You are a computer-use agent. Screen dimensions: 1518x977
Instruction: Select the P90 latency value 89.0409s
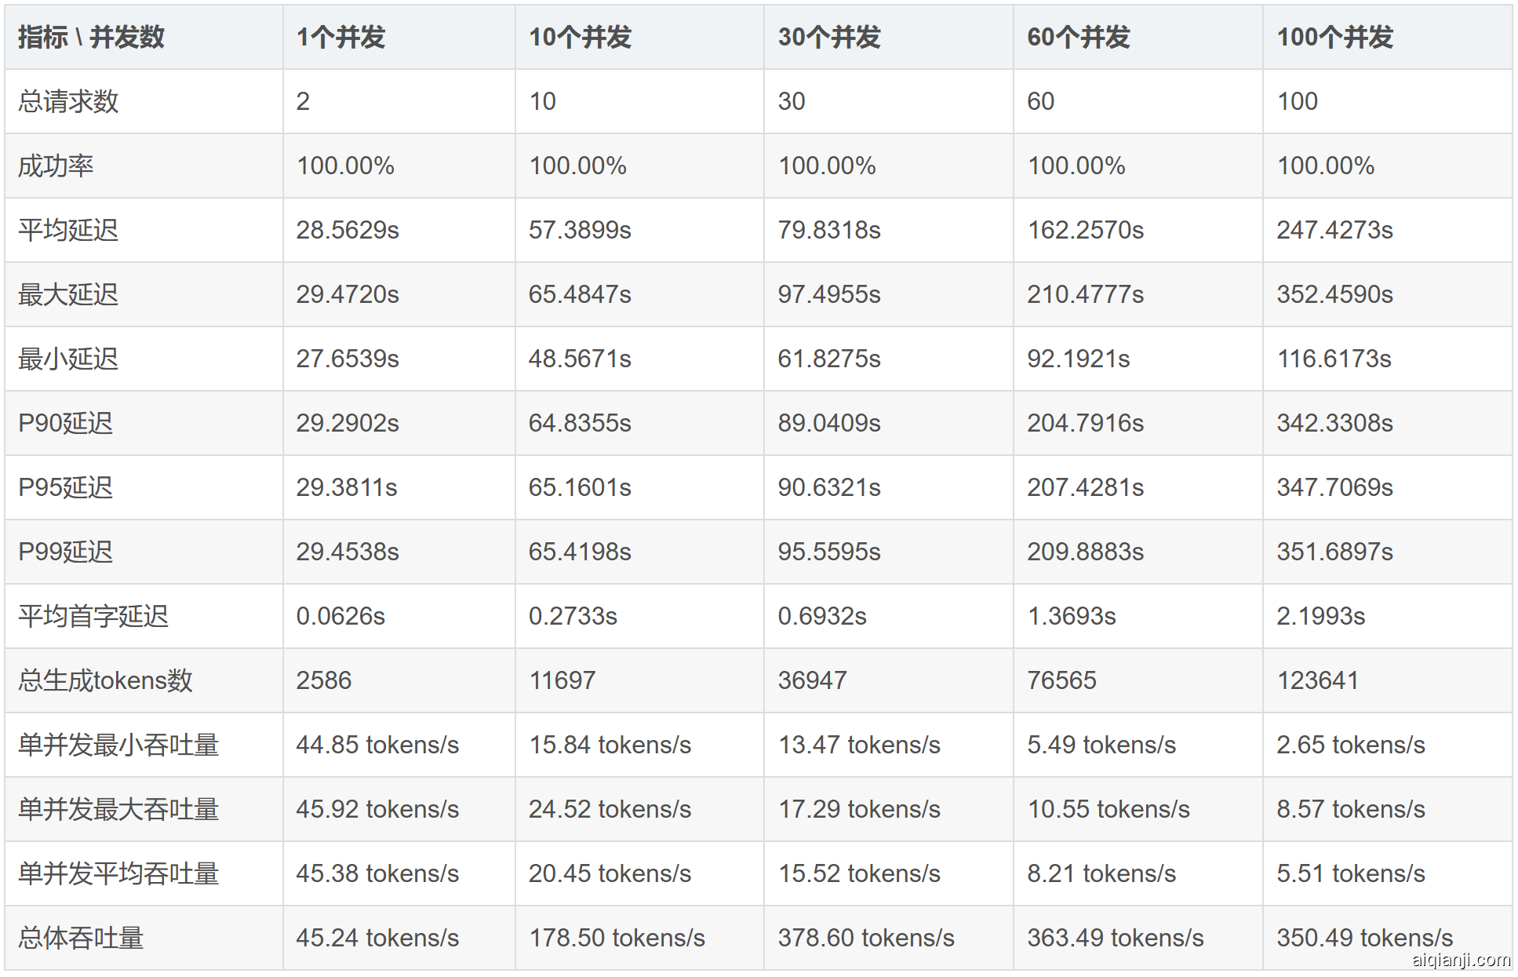point(829,423)
